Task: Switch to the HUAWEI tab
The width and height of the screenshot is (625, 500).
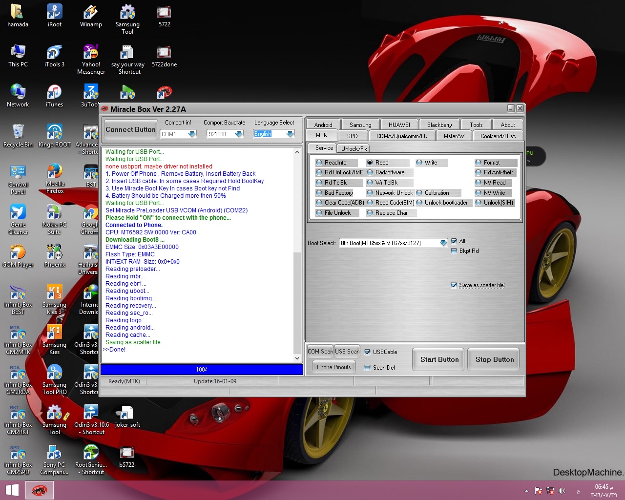Action: [399, 125]
